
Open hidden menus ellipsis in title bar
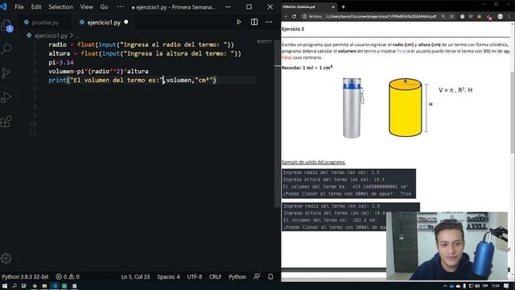pyautogui.click(x=120, y=6)
